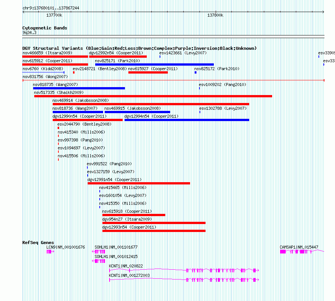Select the nsv818735 (Wang2007) blue gain bar

(79, 88)
